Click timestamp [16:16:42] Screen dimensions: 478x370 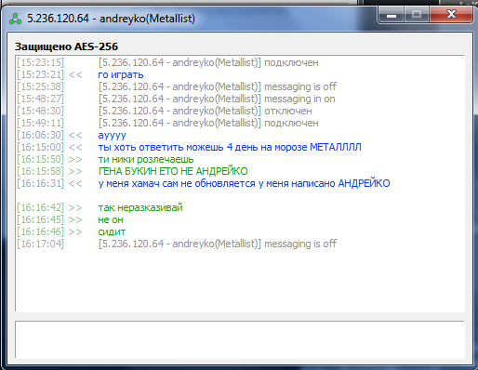click(x=40, y=207)
